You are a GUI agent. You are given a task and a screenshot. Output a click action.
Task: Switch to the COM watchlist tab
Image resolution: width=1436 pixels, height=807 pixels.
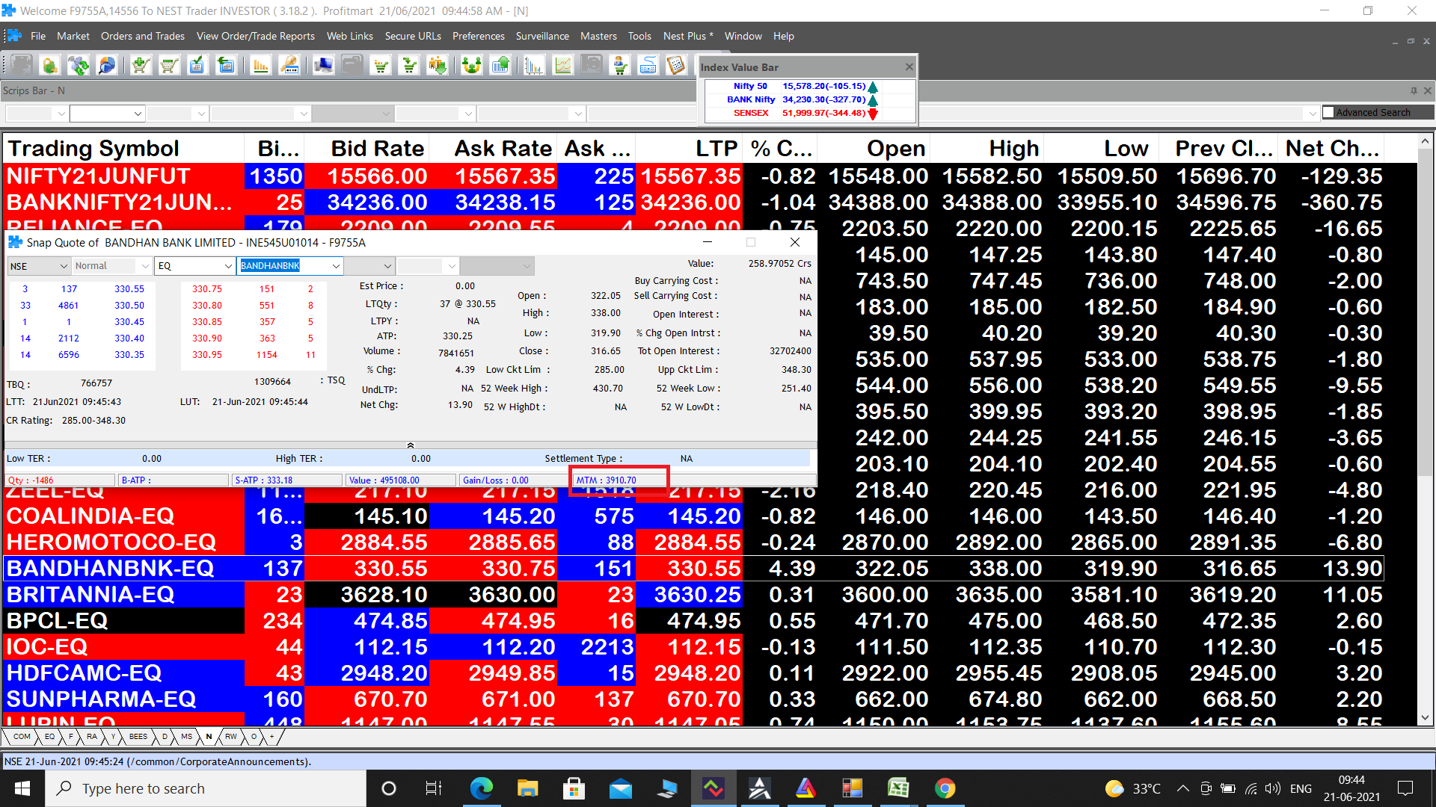pyautogui.click(x=22, y=737)
